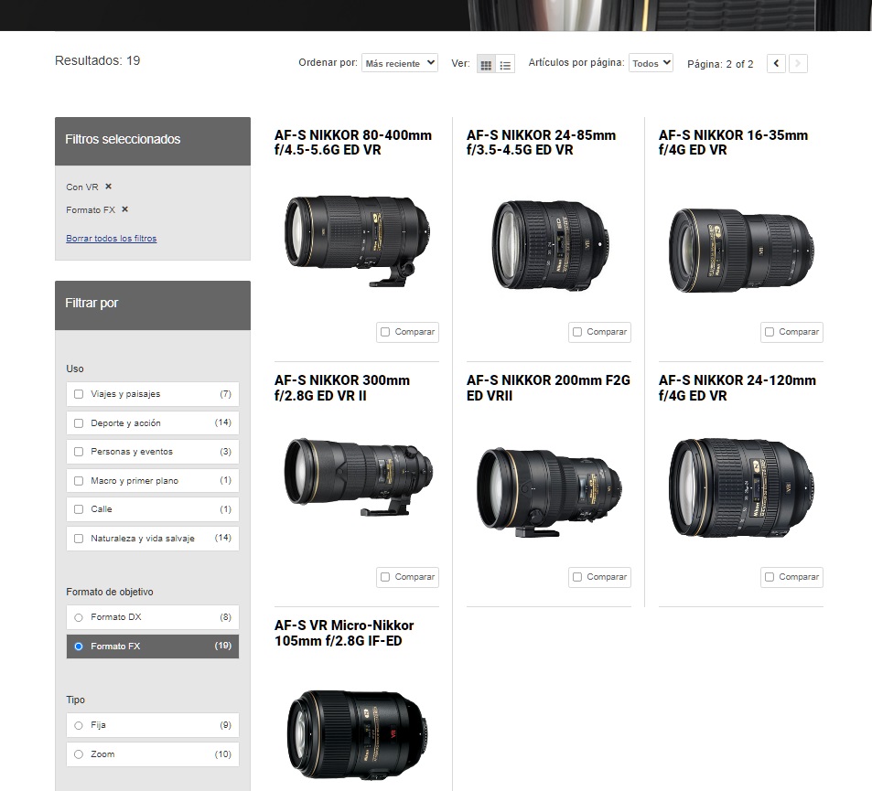Click the disabled next page arrow

coord(798,63)
